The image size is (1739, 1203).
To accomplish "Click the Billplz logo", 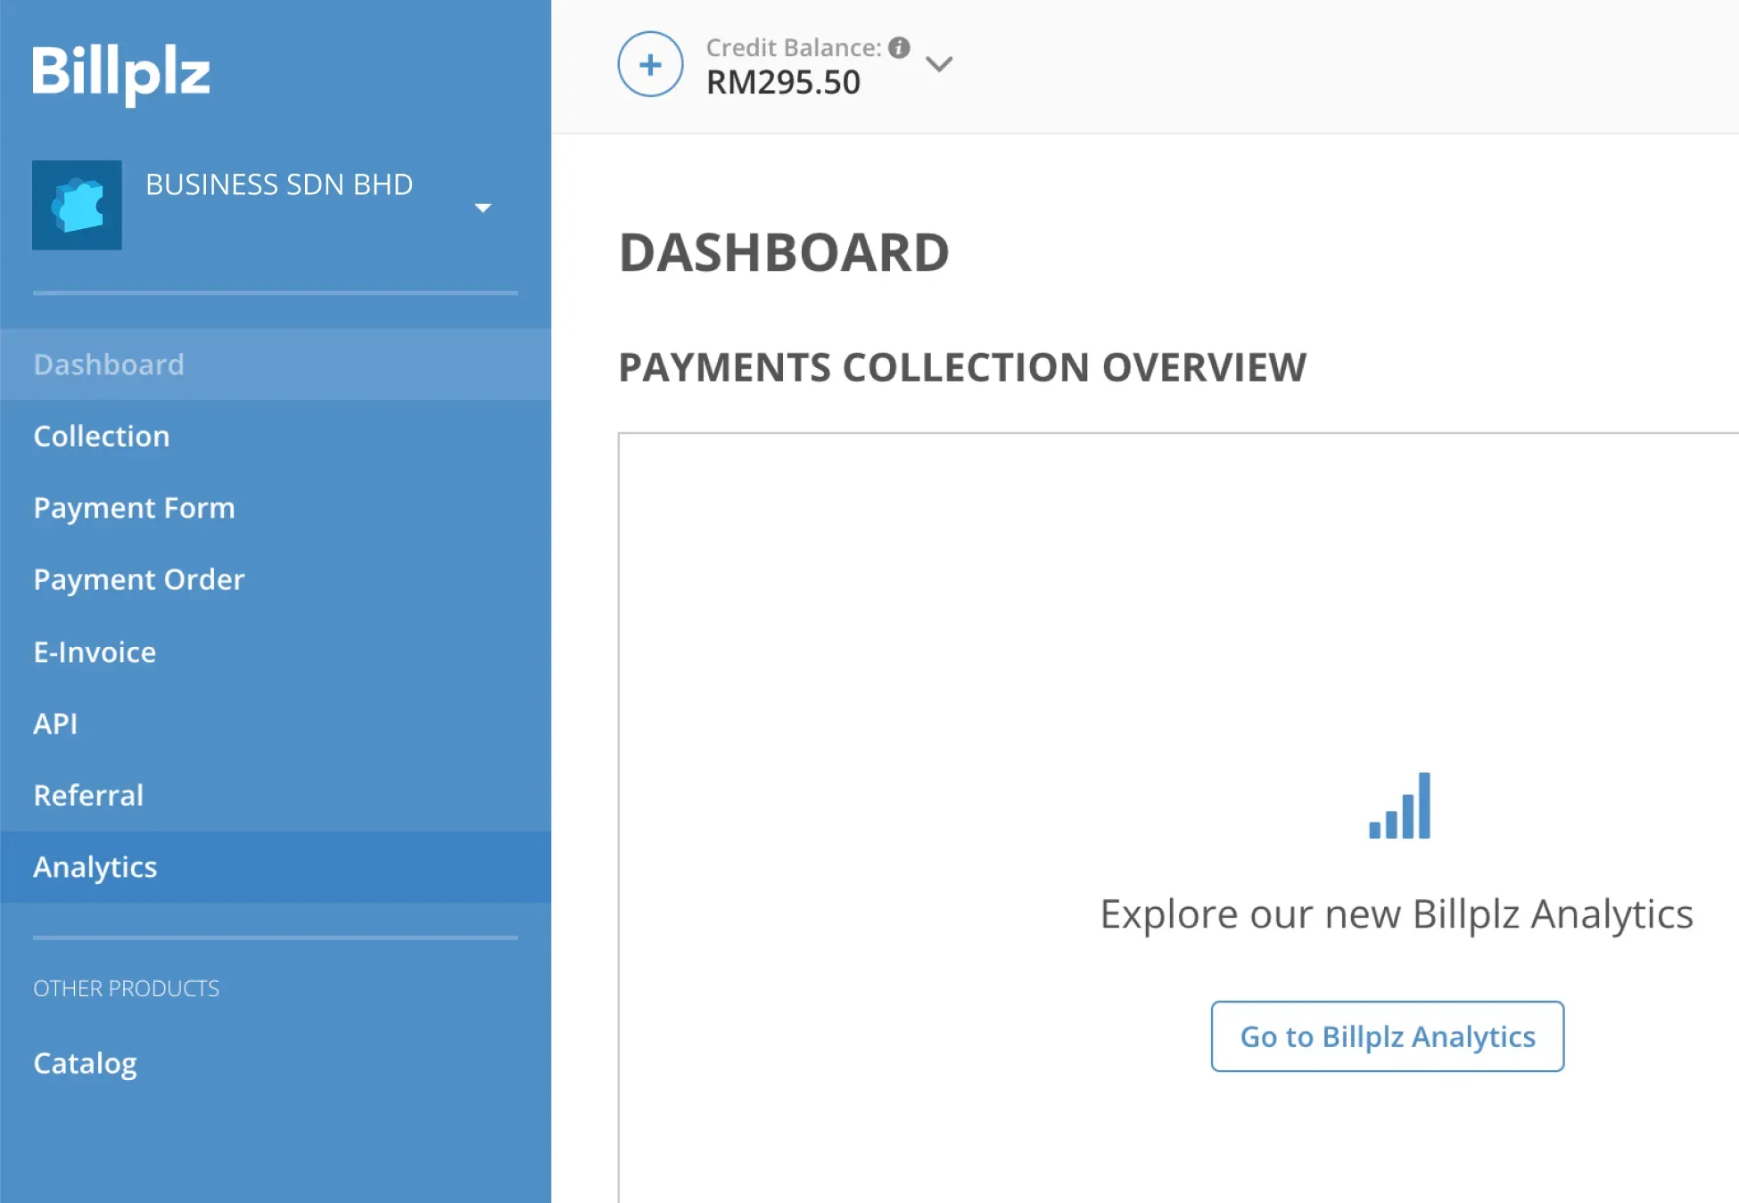I will click(121, 74).
